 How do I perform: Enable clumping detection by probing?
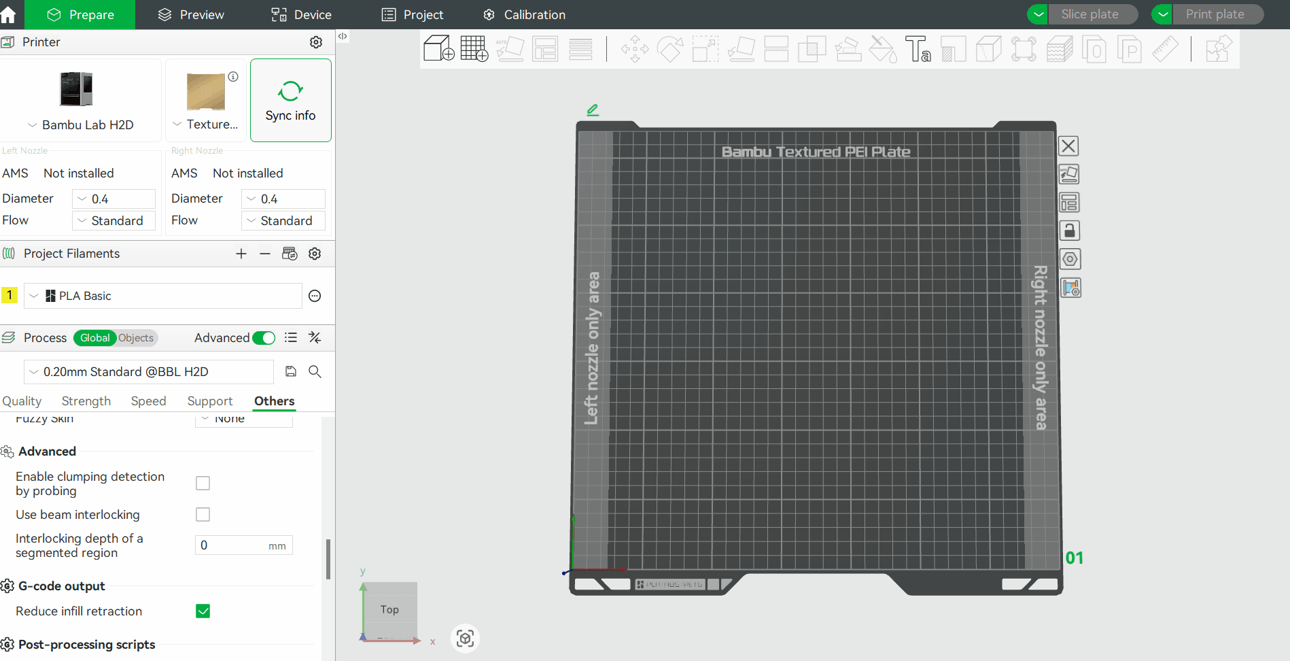tap(203, 484)
